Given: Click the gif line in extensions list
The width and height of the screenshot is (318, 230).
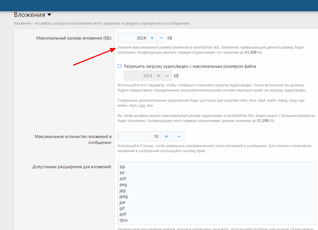Looking at the screenshot, I should 122,208.
